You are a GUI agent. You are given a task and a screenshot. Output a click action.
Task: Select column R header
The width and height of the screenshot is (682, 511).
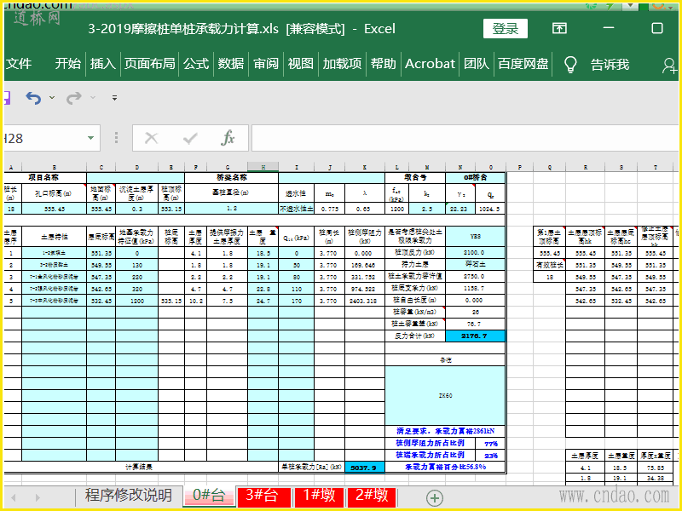(x=586, y=167)
